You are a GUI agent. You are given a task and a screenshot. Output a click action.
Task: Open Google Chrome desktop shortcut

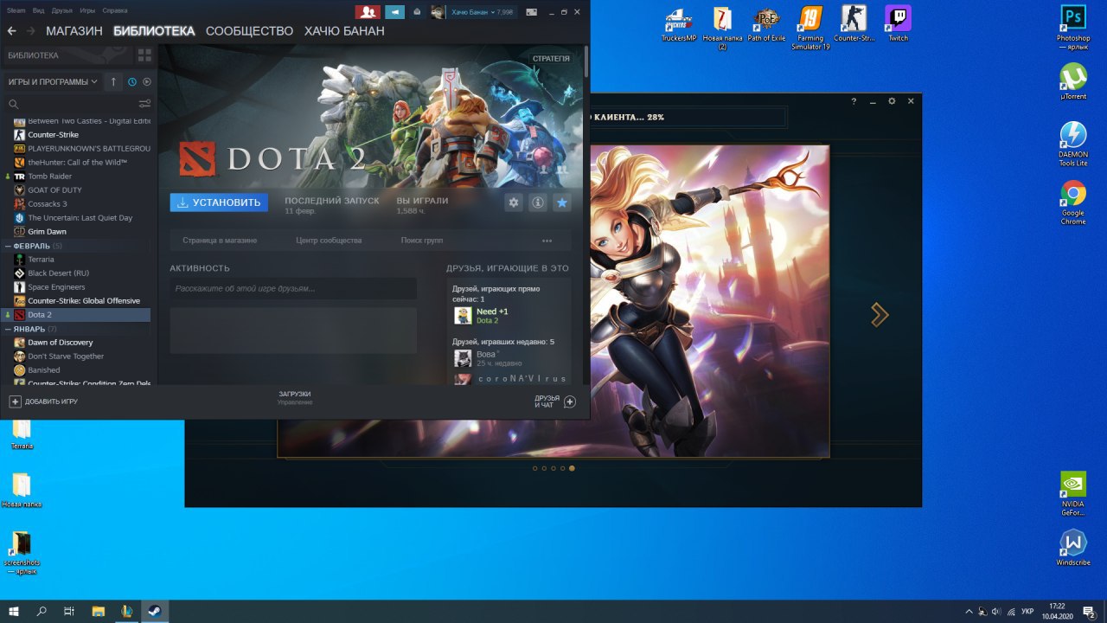(1073, 203)
